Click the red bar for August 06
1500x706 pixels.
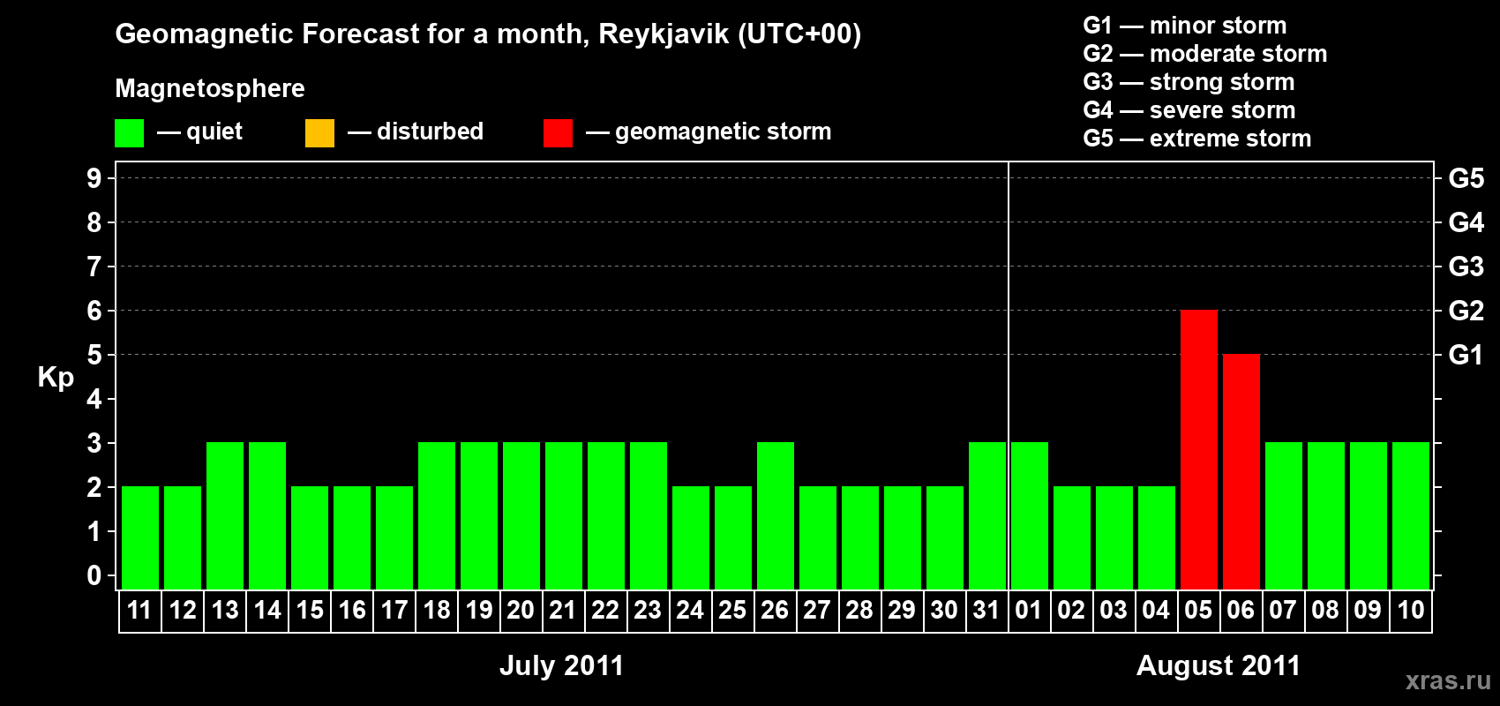(x=1241, y=472)
